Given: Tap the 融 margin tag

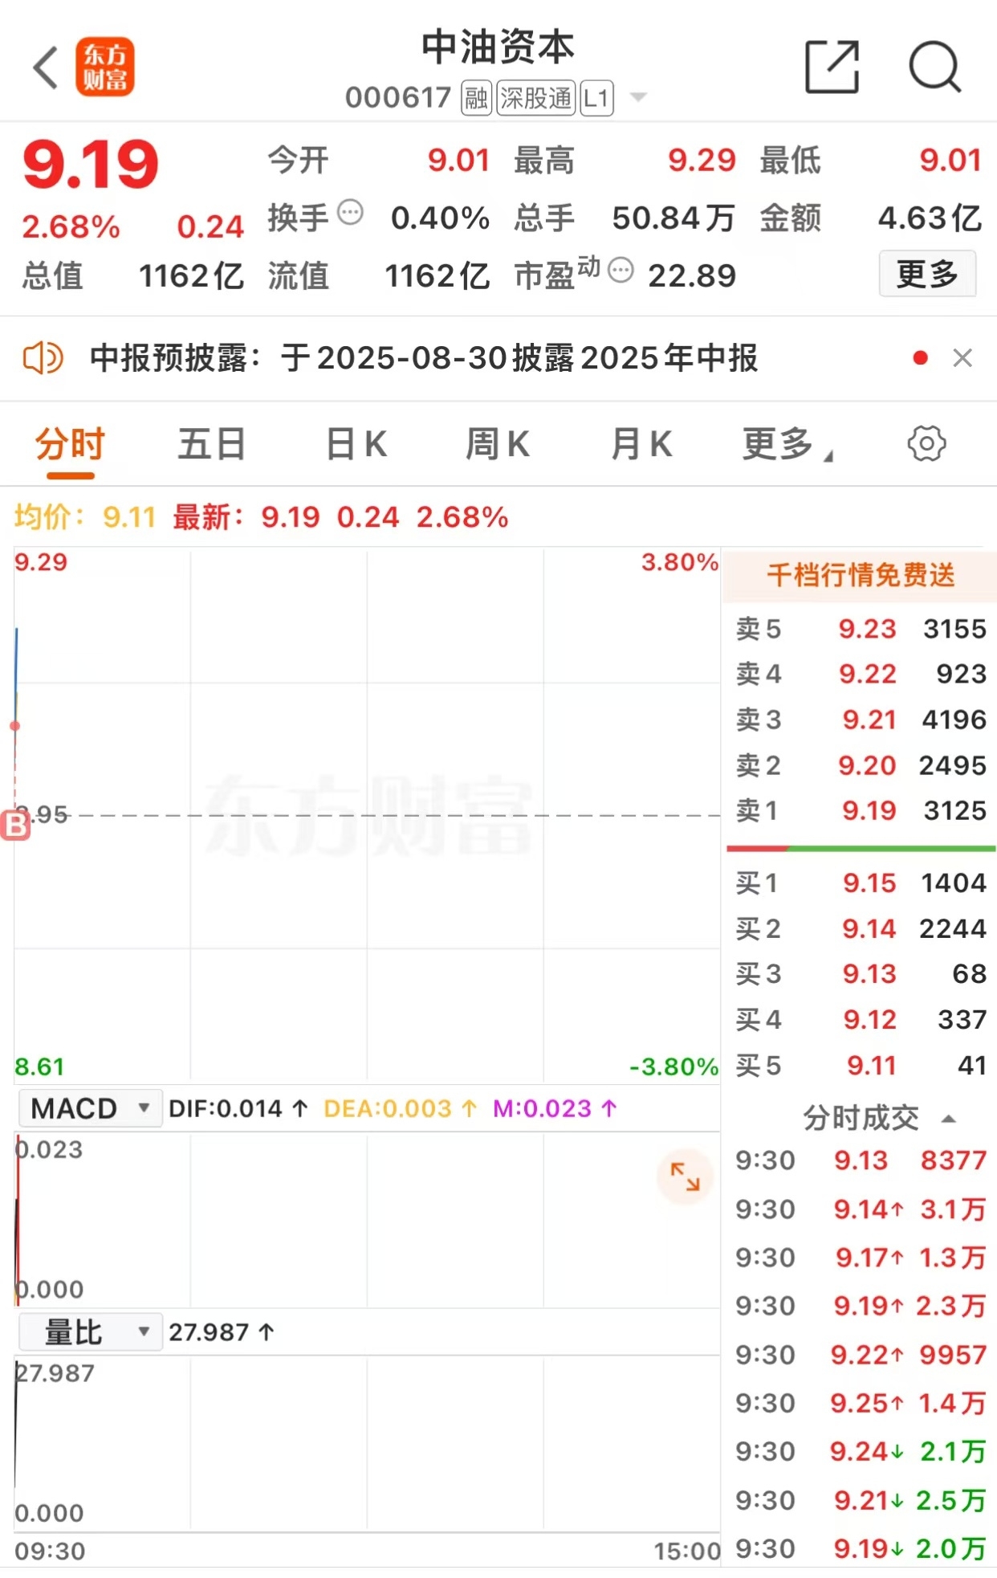Looking at the screenshot, I should (x=476, y=98).
